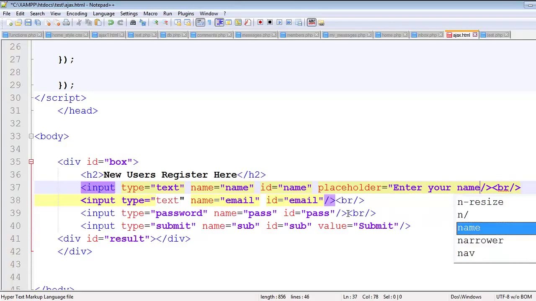This screenshot has height=301, width=536.
Task: Switch to the inbox.php tab
Action: pos(427,35)
